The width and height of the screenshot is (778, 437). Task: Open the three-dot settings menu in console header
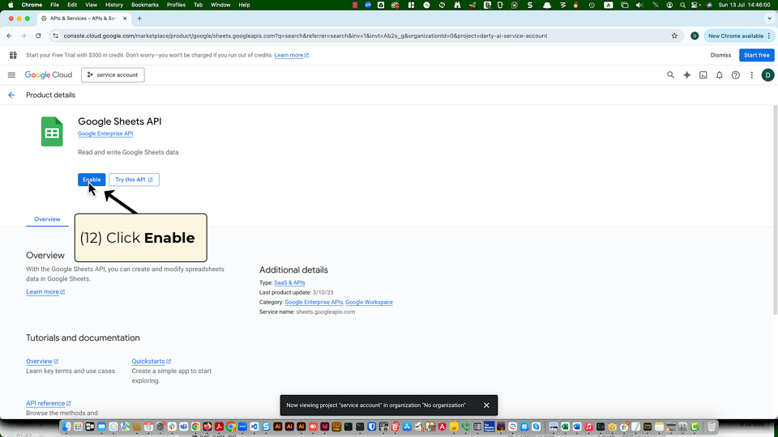[752, 74]
